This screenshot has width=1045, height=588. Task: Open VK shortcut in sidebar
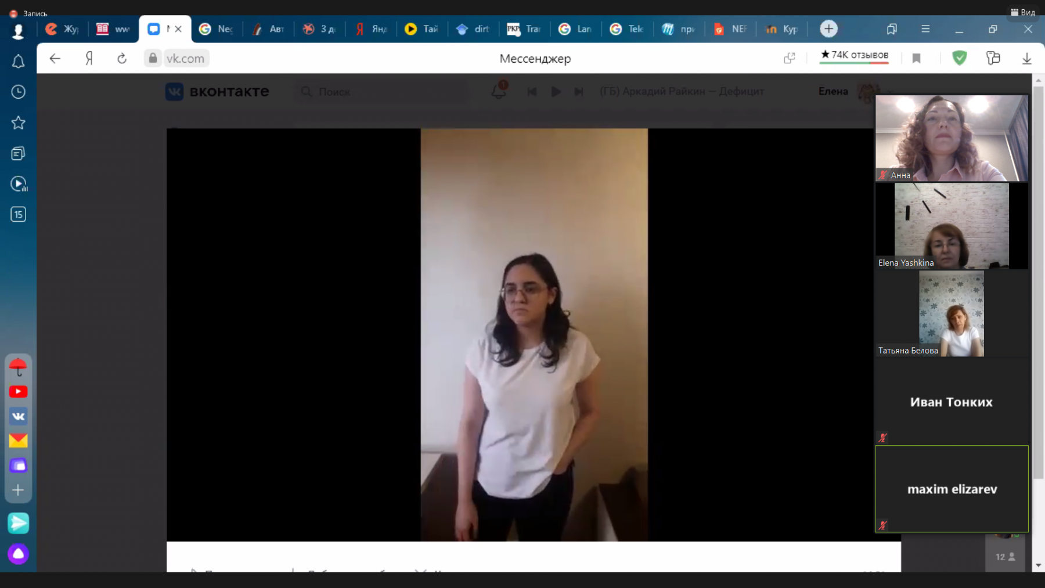tap(18, 416)
